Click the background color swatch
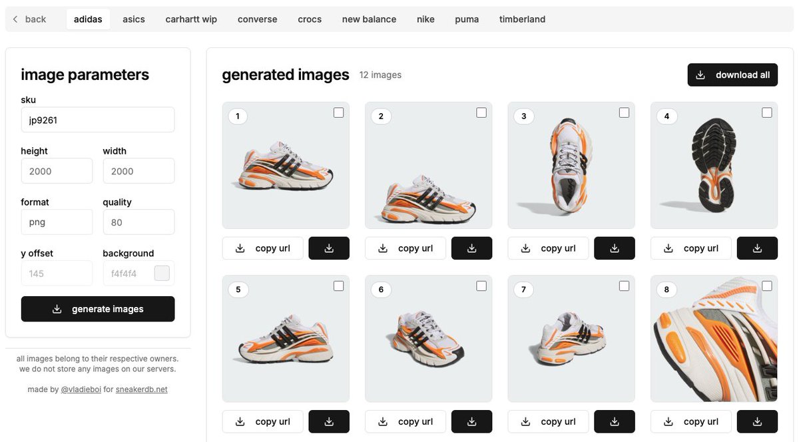 (162, 273)
